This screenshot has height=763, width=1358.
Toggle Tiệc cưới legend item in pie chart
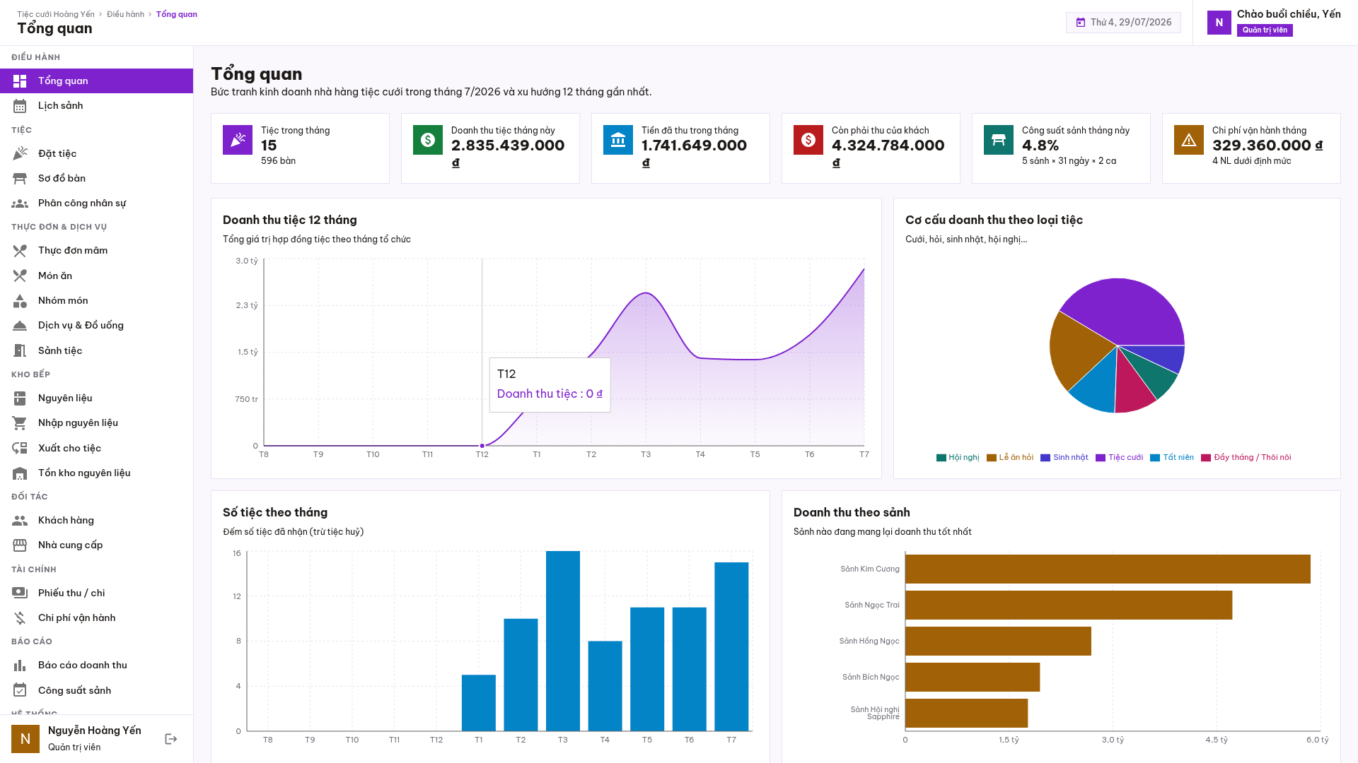(1119, 458)
